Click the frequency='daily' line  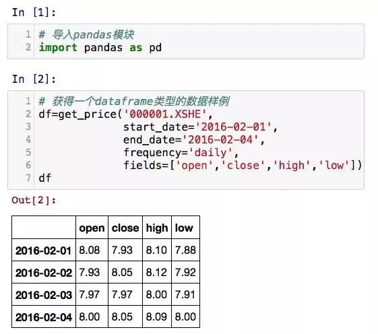point(181,153)
